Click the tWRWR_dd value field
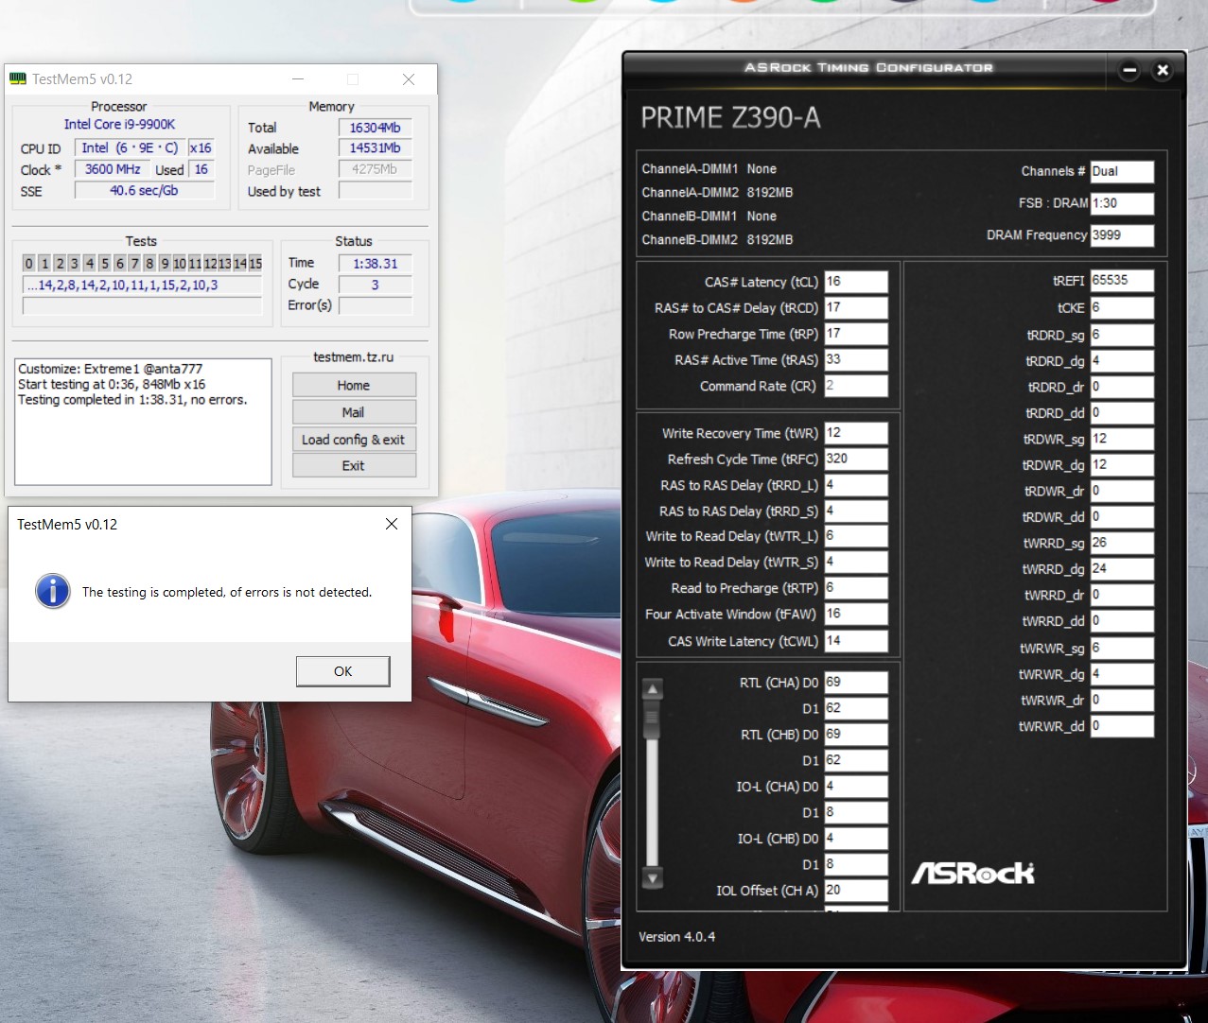The image size is (1208, 1023). (x=1122, y=726)
